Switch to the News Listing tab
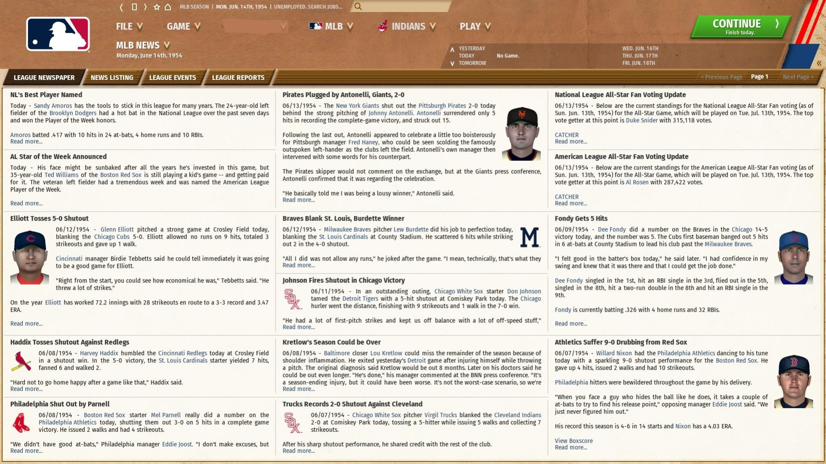The width and height of the screenshot is (826, 464). pyautogui.click(x=112, y=77)
